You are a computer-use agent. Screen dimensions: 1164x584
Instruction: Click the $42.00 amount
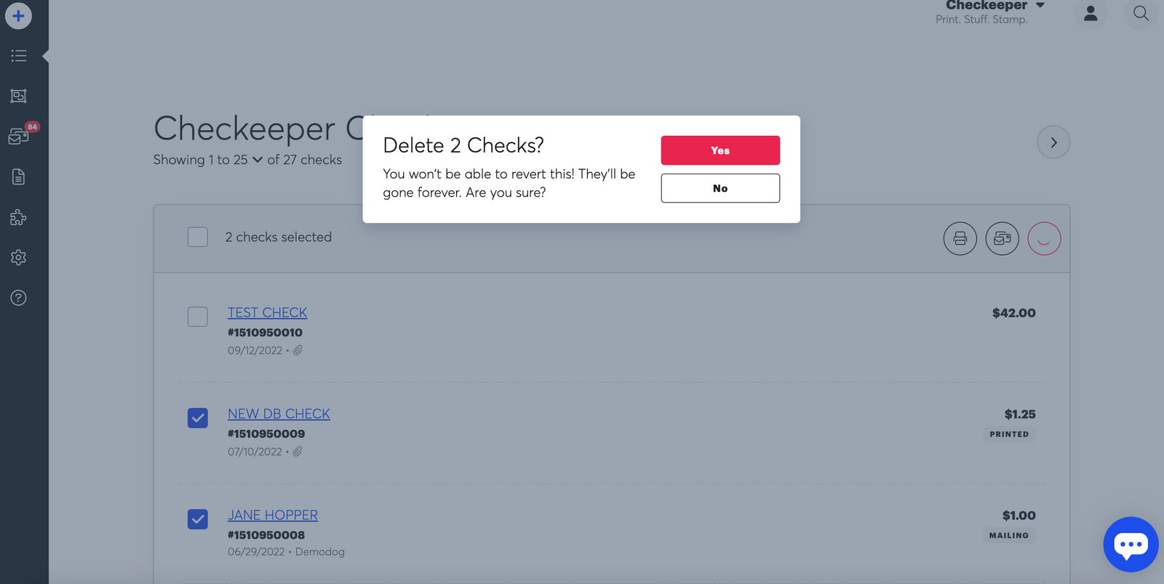point(1014,313)
